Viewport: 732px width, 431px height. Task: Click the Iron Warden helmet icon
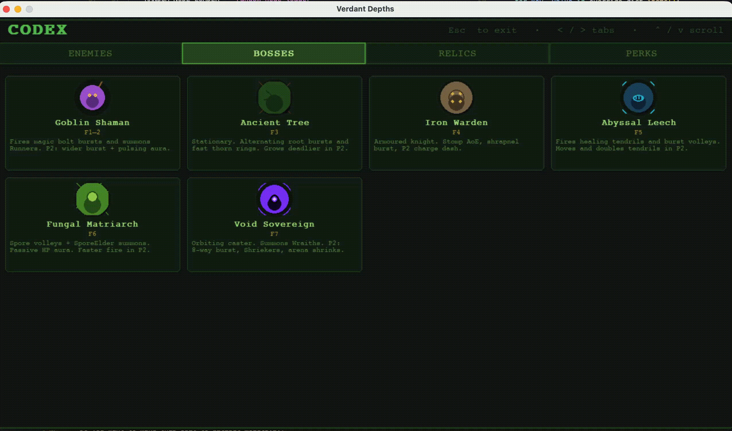tap(456, 98)
